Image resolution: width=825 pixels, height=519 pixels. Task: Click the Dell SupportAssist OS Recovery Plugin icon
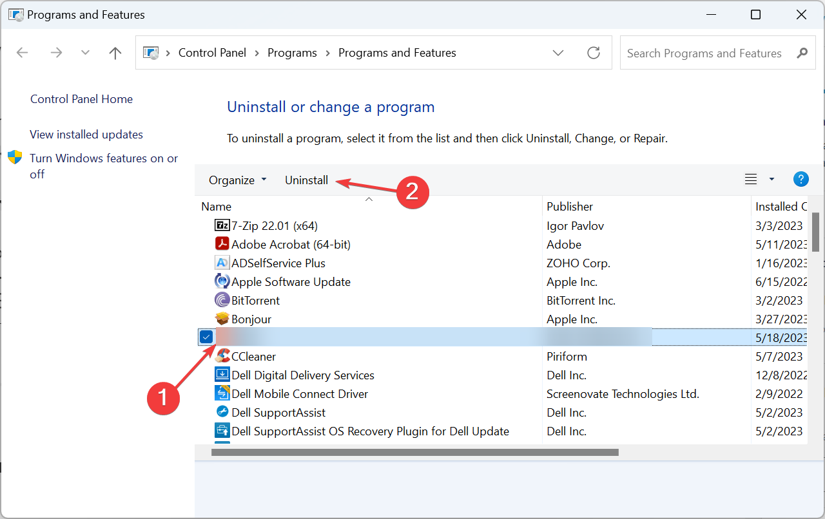[222, 431]
